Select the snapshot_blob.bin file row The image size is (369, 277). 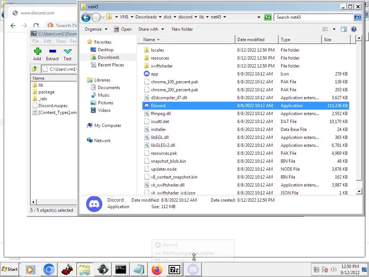pos(245,161)
